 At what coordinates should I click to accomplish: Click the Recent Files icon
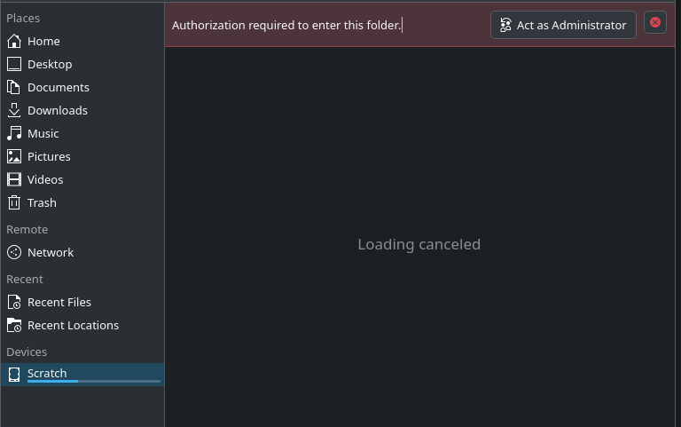click(14, 302)
